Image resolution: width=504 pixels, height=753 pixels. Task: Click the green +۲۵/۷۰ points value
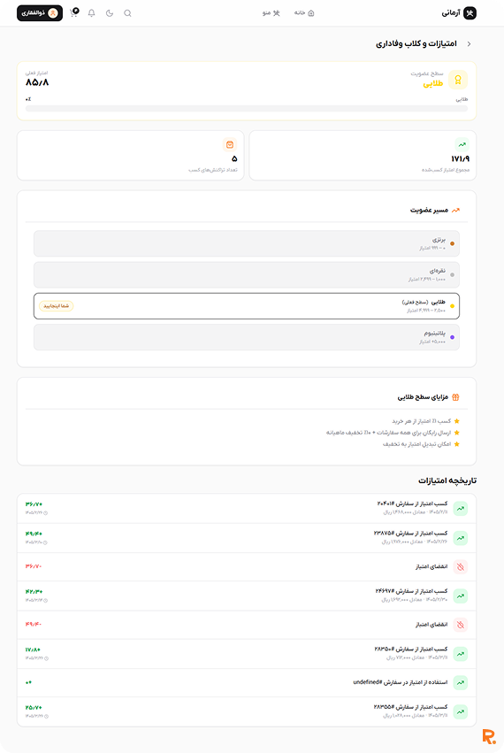[34, 707]
